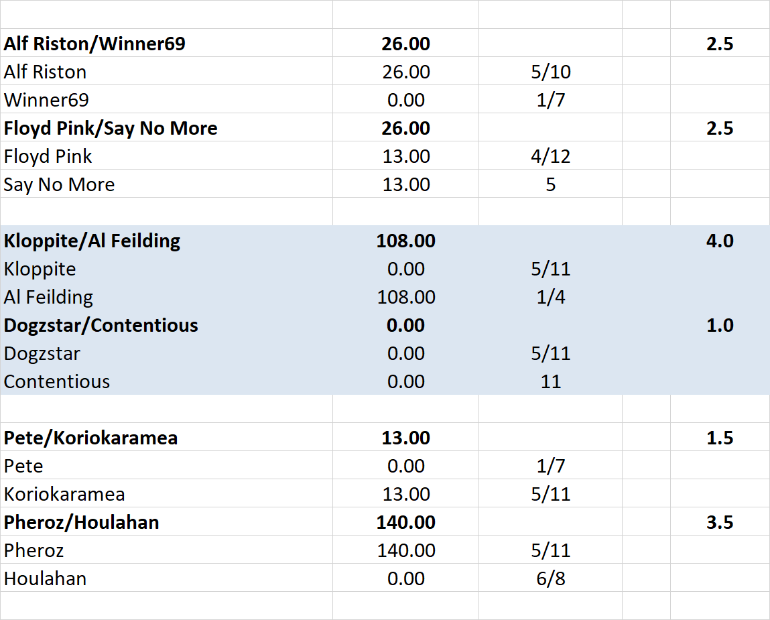Viewport: 770px width, 620px height.
Task: Select the Contentious name cell
Action: pos(57,382)
